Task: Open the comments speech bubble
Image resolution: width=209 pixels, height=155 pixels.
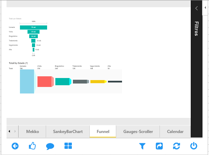Action: click(50, 146)
